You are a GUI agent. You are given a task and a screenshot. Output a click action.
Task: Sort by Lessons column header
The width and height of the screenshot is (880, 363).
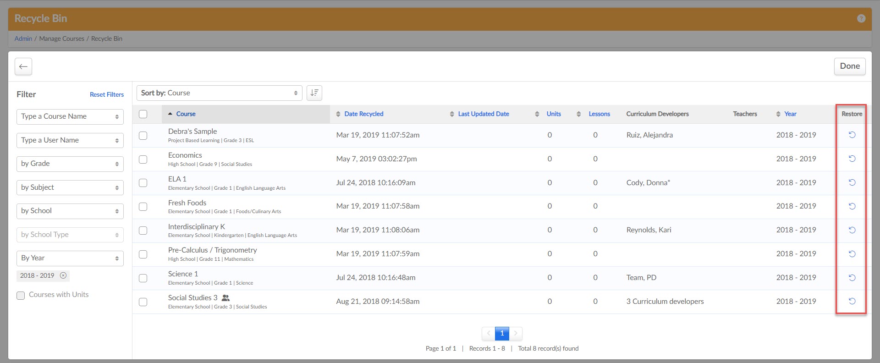point(599,114)
